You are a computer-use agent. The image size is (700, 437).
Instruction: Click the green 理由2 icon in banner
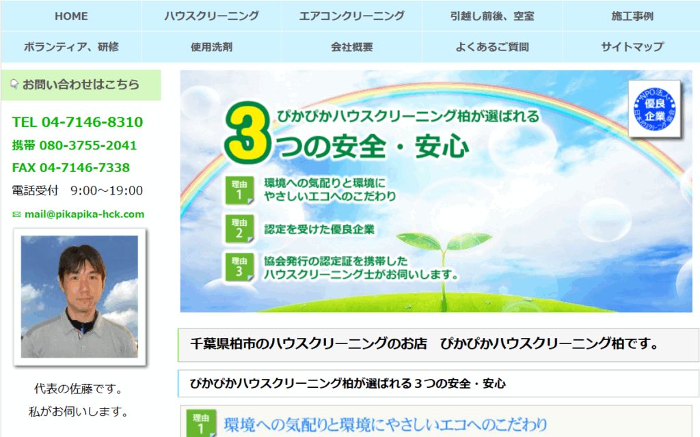point(239,229)
